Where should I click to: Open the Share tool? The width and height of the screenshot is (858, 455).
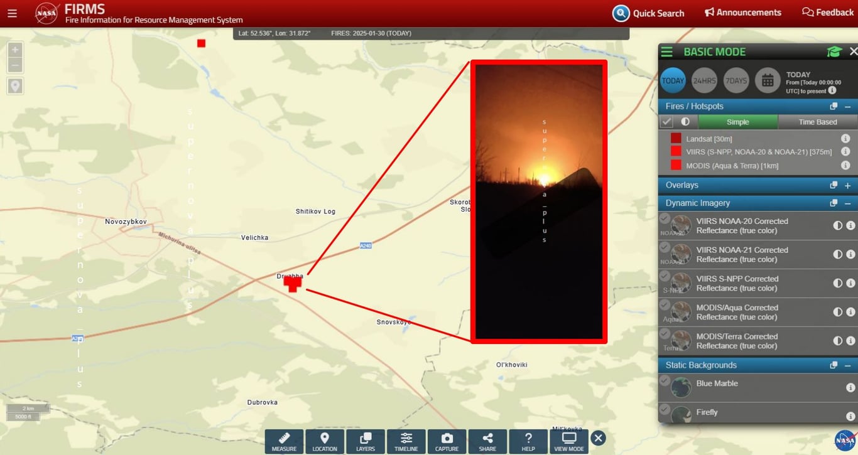pos(487,441)
